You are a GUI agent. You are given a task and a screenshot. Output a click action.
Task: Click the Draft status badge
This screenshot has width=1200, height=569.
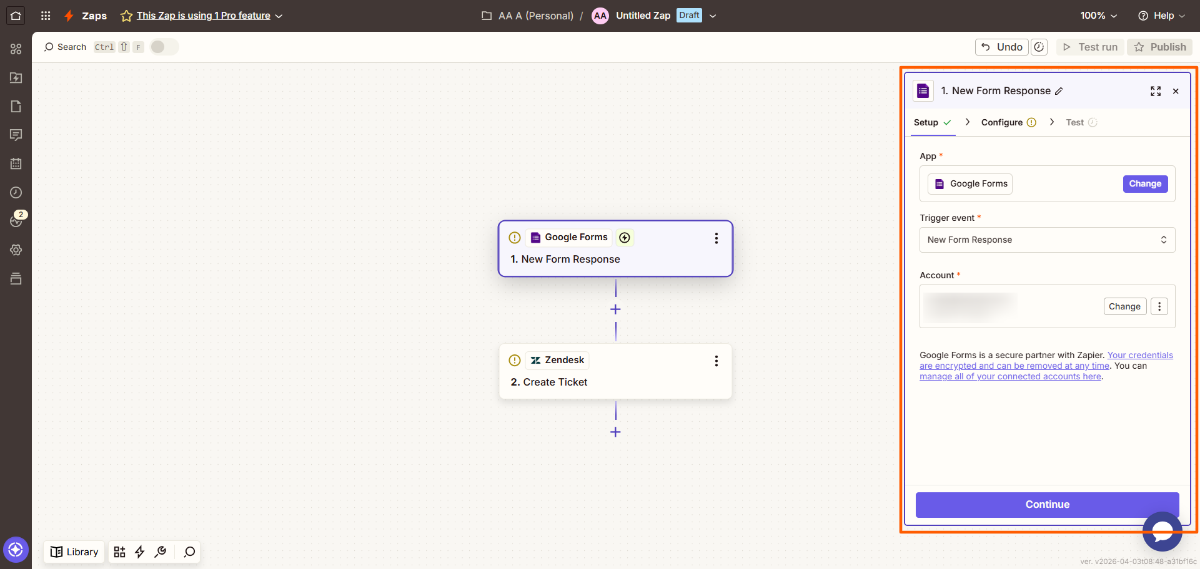[x=689, y=16]
